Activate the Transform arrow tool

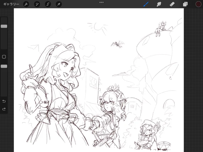[x=59, y=4]
